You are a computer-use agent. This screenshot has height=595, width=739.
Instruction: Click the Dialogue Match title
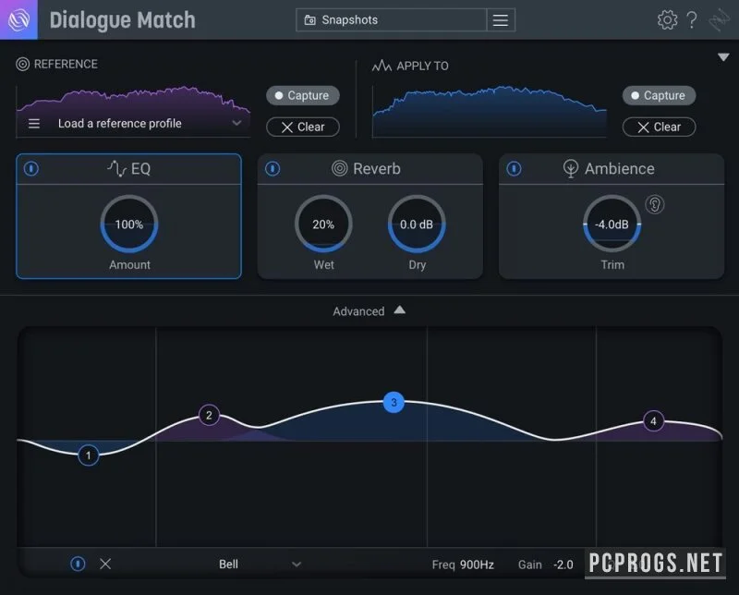(122, 19)
